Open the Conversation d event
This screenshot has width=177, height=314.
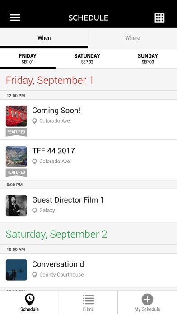[x=88, y=270]
